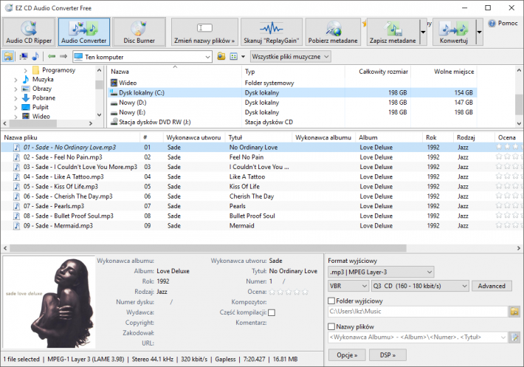
Task: Enable Folder wyjściowy checkbox
Action: [331, 301]
